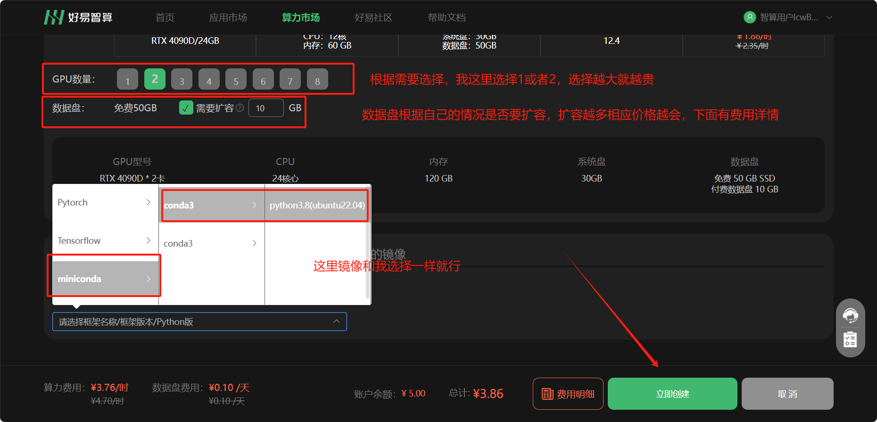Set GPU数量 to 4
The width and height of the screenshot is (877, 422).
(x=209, y=79)
